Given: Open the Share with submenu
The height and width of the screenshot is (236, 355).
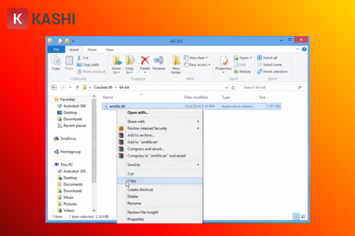Looking at the screenshot, I should (160, 122).
